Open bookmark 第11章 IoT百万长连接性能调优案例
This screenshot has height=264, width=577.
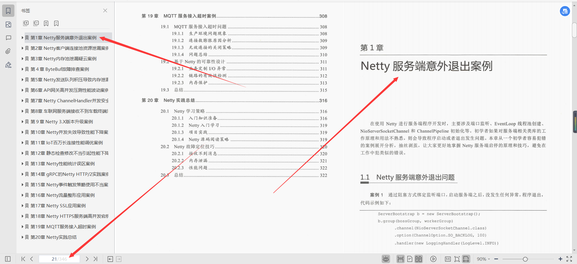click(67, 143)
